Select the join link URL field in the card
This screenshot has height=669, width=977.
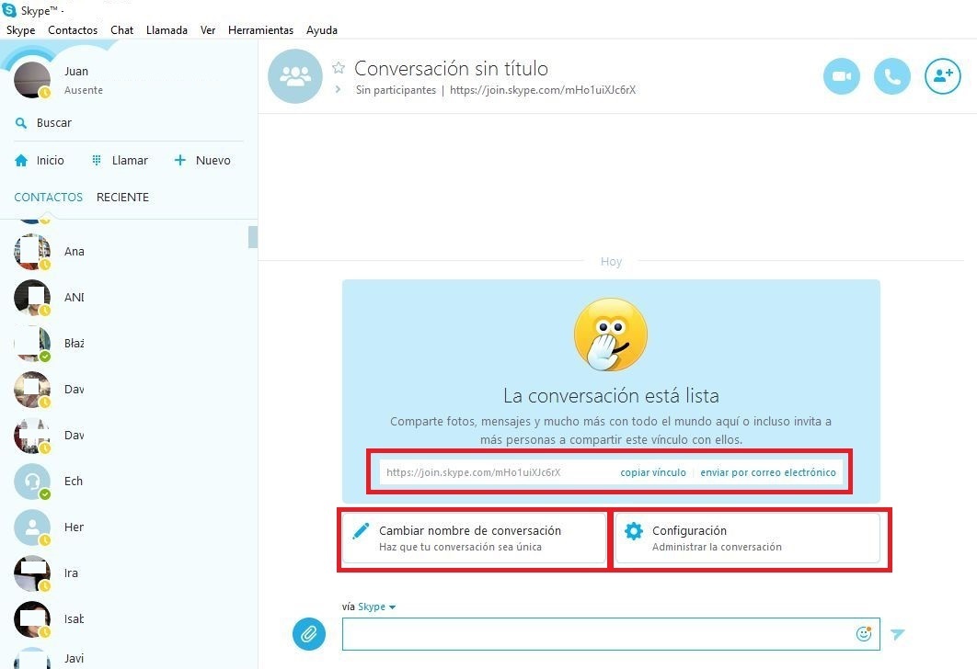pos(474,472)
